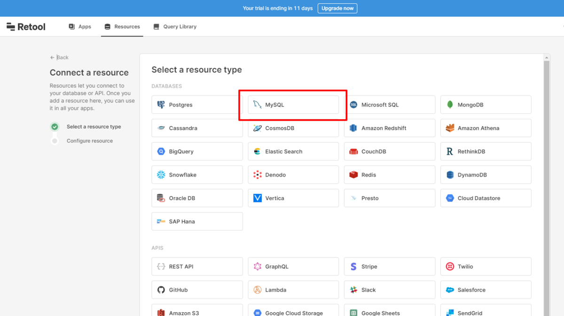Click the 'Configure resource' step
The image size is (564, 316).
click(90, 141)
